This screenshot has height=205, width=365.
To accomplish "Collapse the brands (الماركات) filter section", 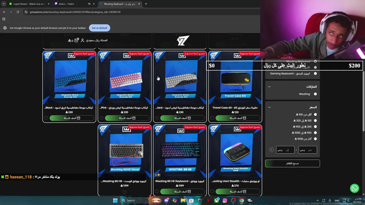I will [269, 87].
